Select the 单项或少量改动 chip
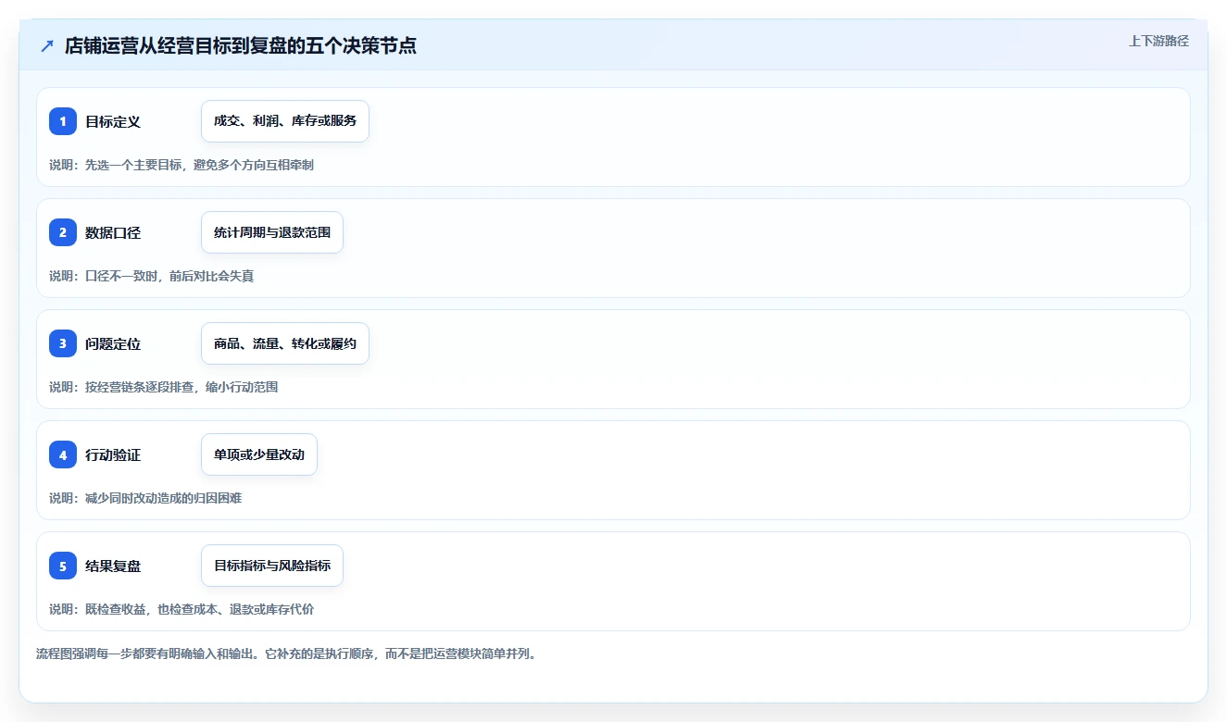The width and height of the screenshot is (1227, 722). click(x=259, y=454)
